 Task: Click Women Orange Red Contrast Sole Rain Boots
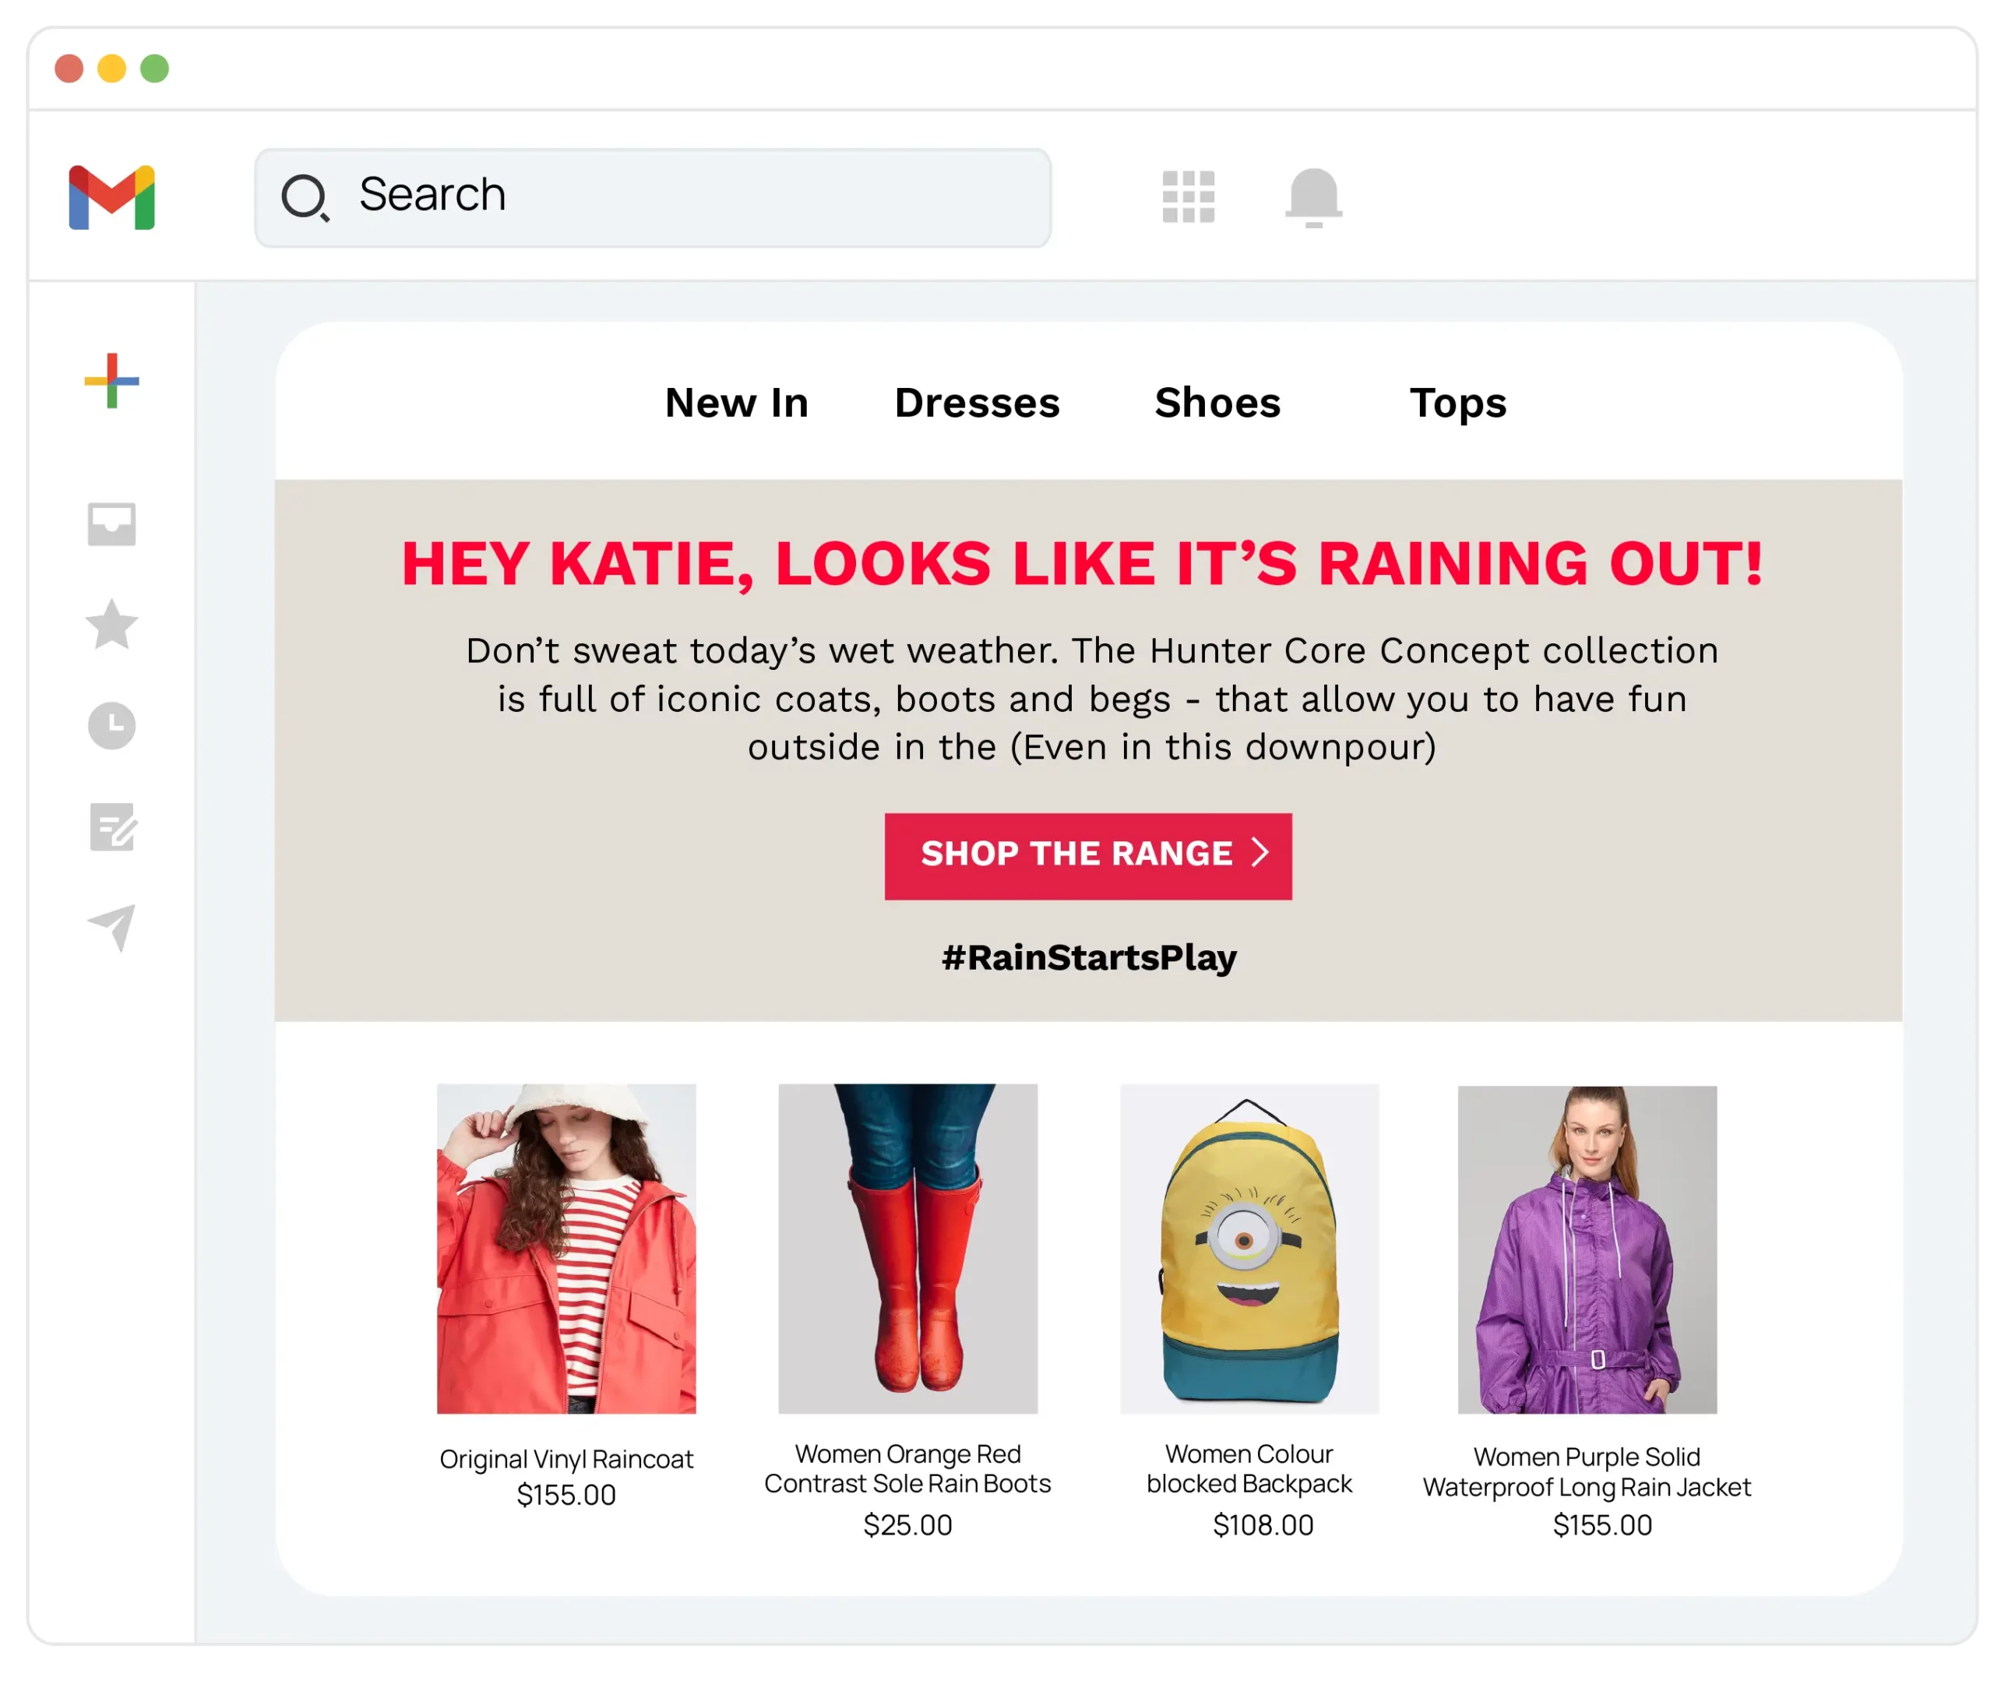point(907,1468)
